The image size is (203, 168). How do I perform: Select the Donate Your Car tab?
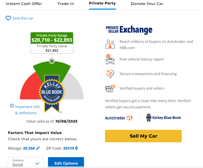coord(147,4)
